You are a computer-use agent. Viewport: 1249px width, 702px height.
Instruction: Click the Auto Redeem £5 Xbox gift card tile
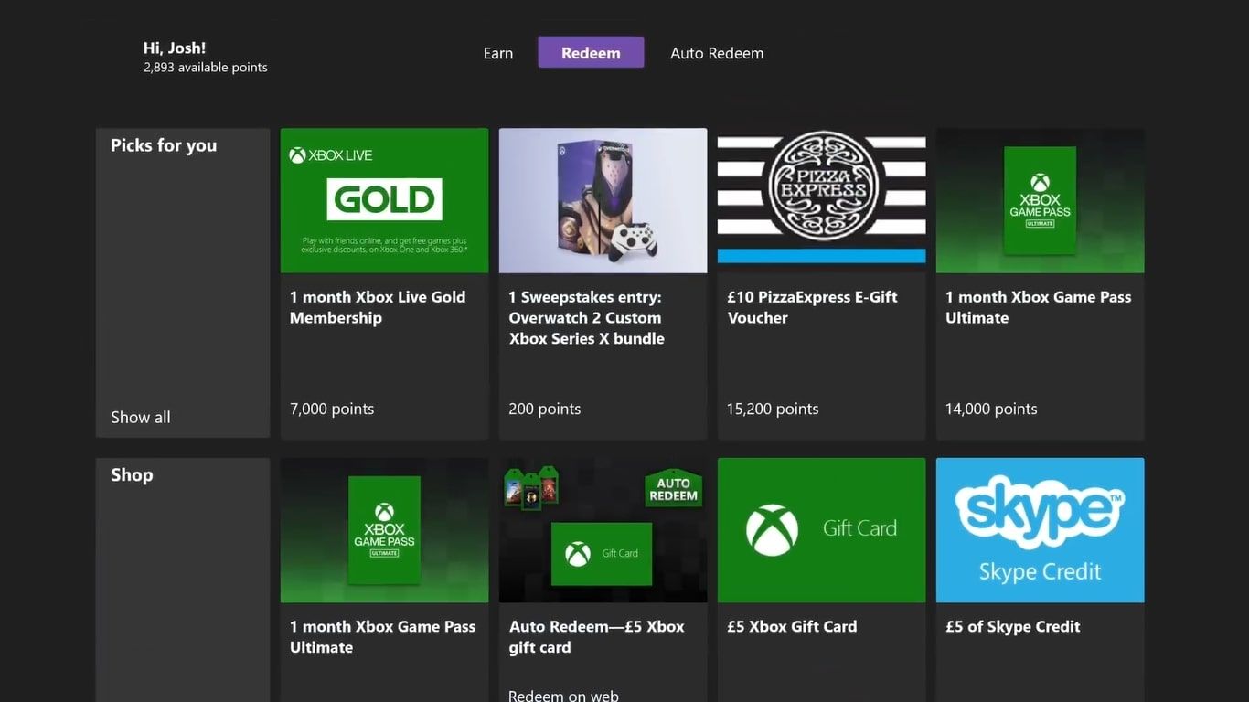pos(602,530)
